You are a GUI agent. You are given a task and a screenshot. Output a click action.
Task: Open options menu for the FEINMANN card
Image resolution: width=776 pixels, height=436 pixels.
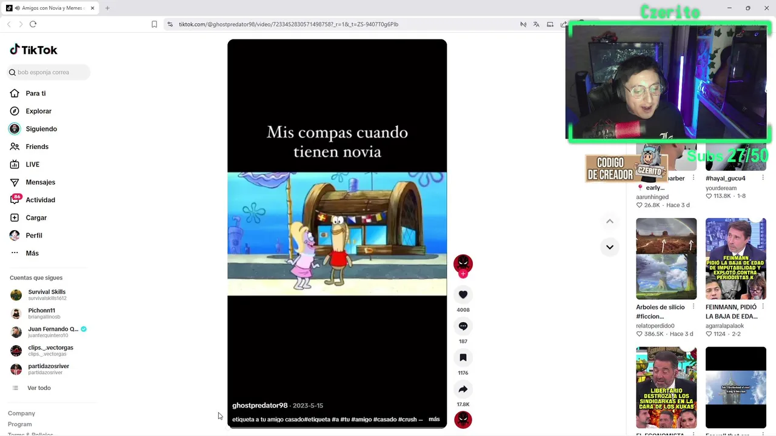(x=763, y=307)
